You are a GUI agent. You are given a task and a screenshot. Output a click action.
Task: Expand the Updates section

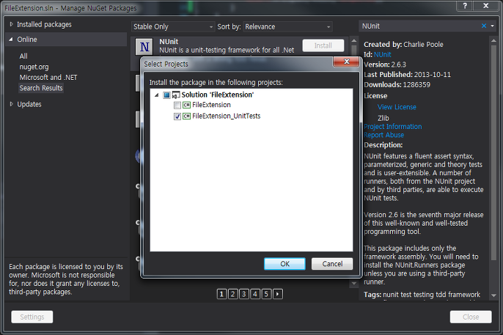pos(11,104)
